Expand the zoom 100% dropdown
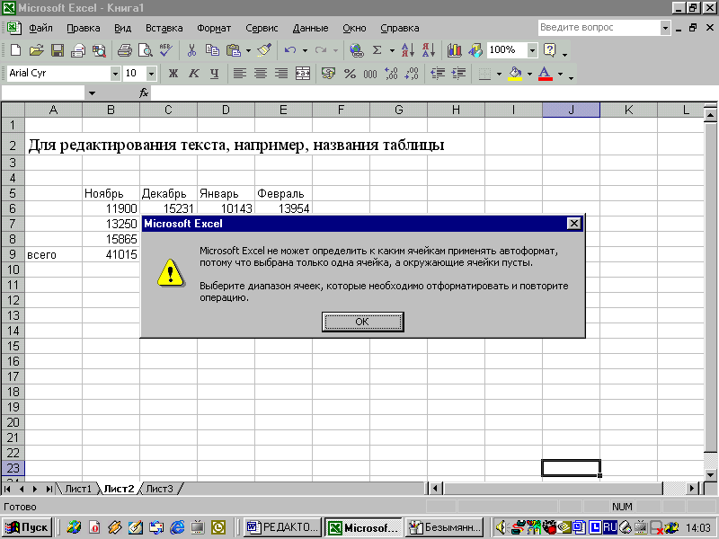The width and height of the screenshot is (719, 539). click(532, 50)
